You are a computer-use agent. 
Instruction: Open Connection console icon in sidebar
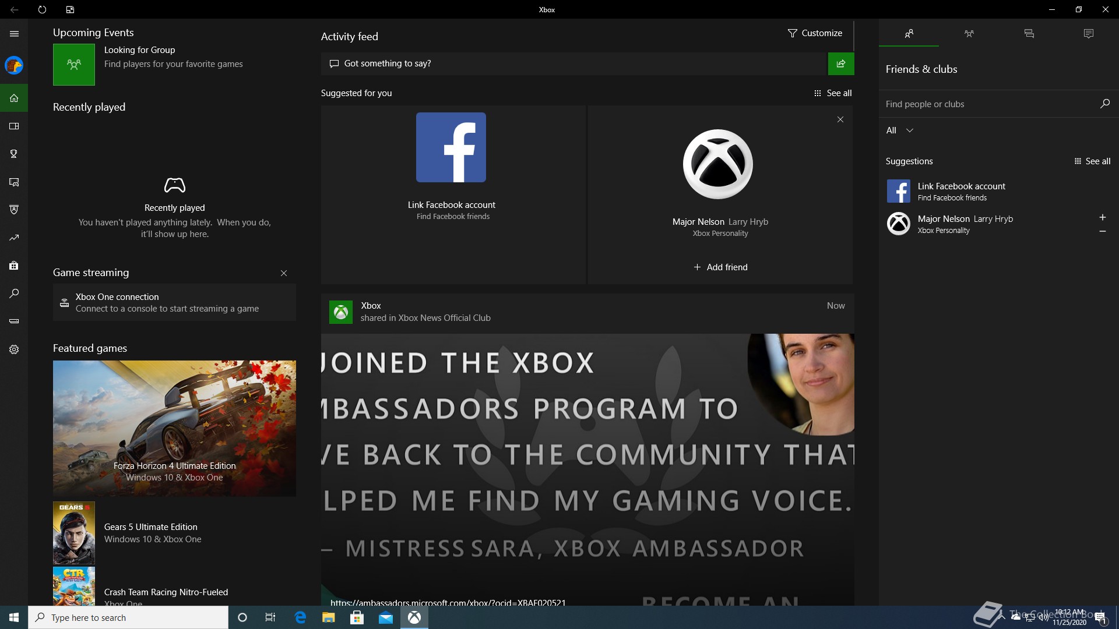pyautogui.click(x=14, y=321)
